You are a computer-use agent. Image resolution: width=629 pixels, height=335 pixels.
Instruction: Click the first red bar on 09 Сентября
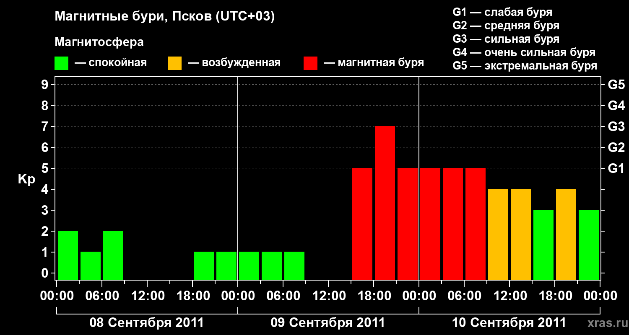pyautogui.click(x=362, y=224)
